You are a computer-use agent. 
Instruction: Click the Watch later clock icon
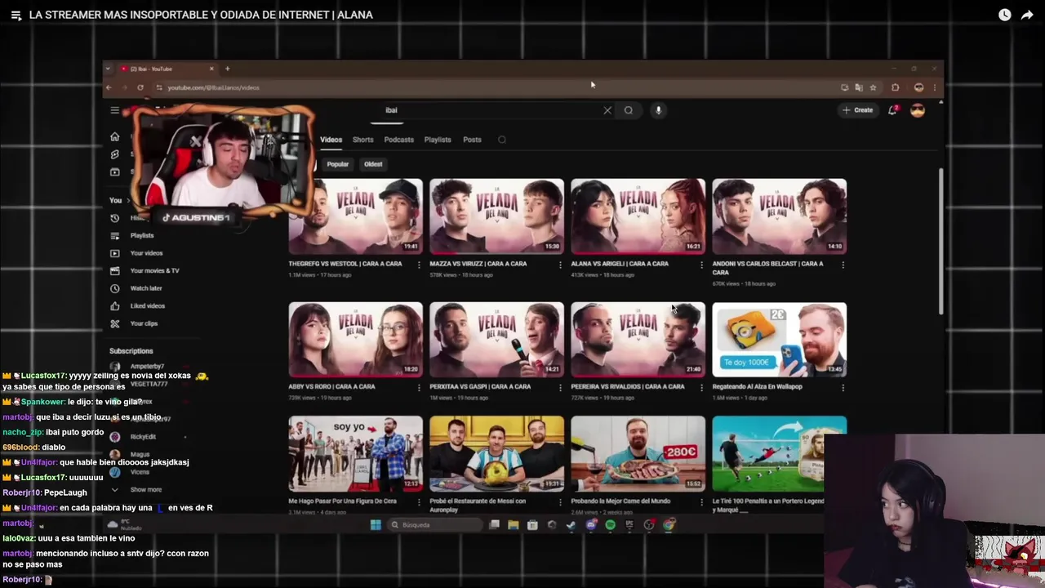tap(1004, 15)
